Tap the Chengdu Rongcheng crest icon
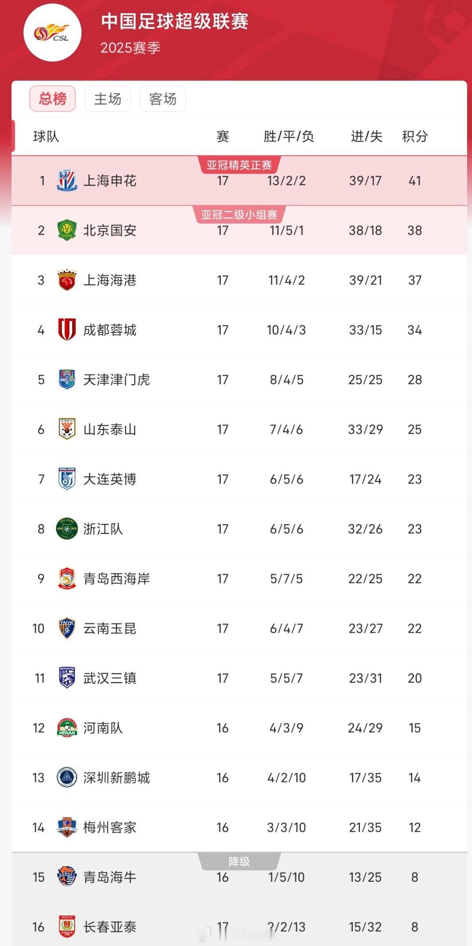The height and width of the screenshot is (946, 472). click(67, 330)
